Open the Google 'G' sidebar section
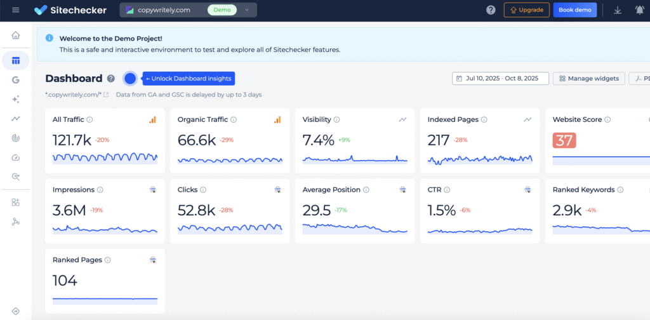This screenshot has height=320, width=650. point(16,80)
